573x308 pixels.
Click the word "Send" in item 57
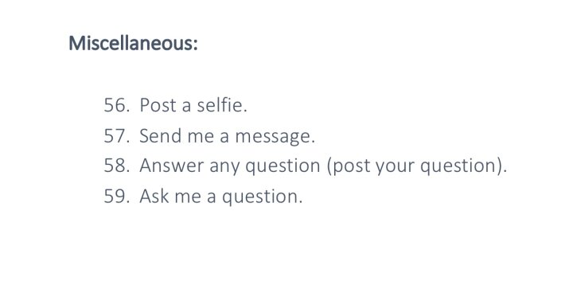(x=161, y=136)
